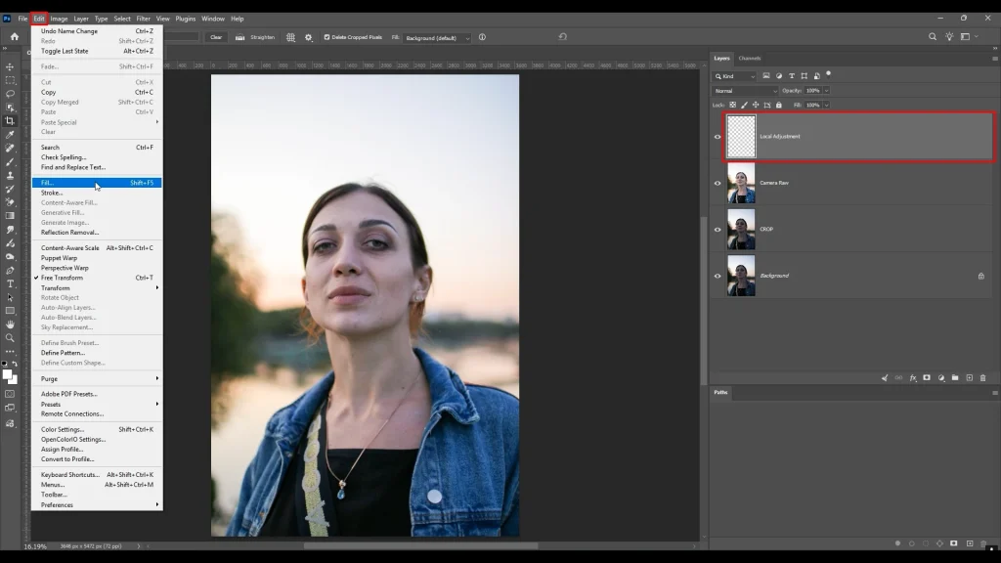This screenshot has width=1001, height=563.
Task: Select the Zoom tool
Action: coord(10,337)
